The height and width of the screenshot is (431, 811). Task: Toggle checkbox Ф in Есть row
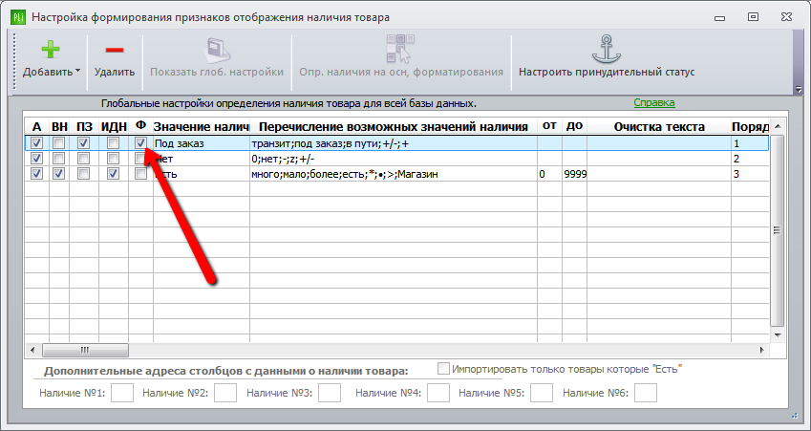click(140, 174)
